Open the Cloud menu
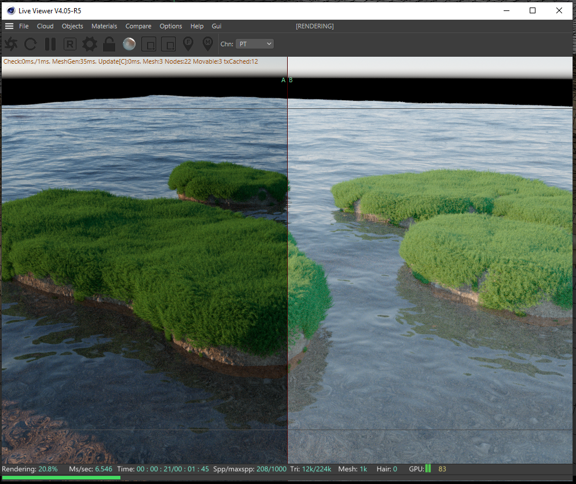The height and width of the screenshot is (484, 576). 45,26
